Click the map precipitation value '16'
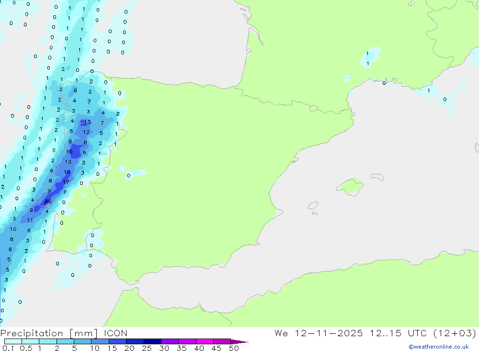479x351 pixels. [67, 172]
